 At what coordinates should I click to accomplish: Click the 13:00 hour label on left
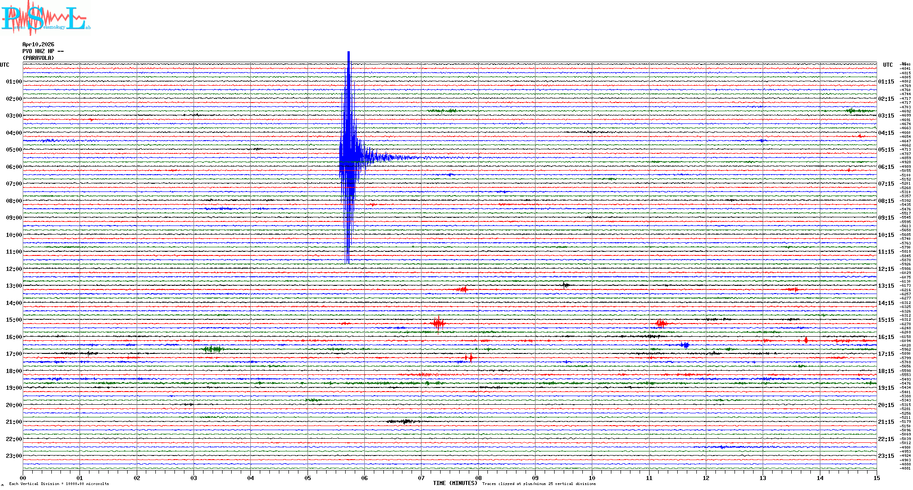14,286
